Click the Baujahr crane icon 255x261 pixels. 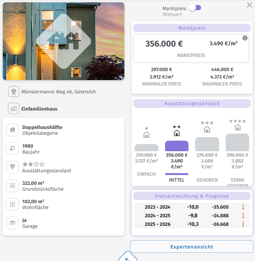tap(13, 148)
